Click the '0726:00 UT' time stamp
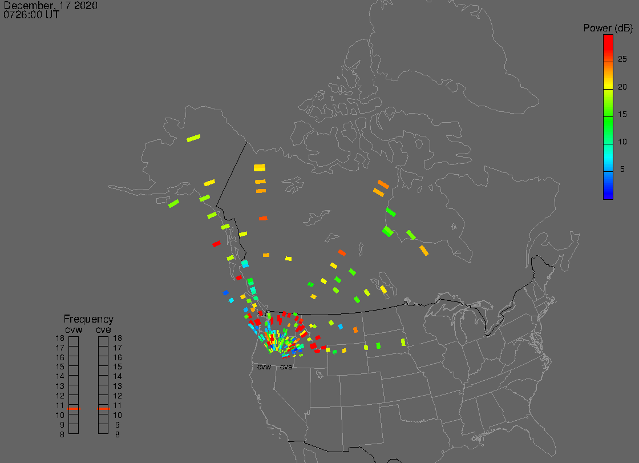This screenshot has height=463, width=639. point(31,15)
